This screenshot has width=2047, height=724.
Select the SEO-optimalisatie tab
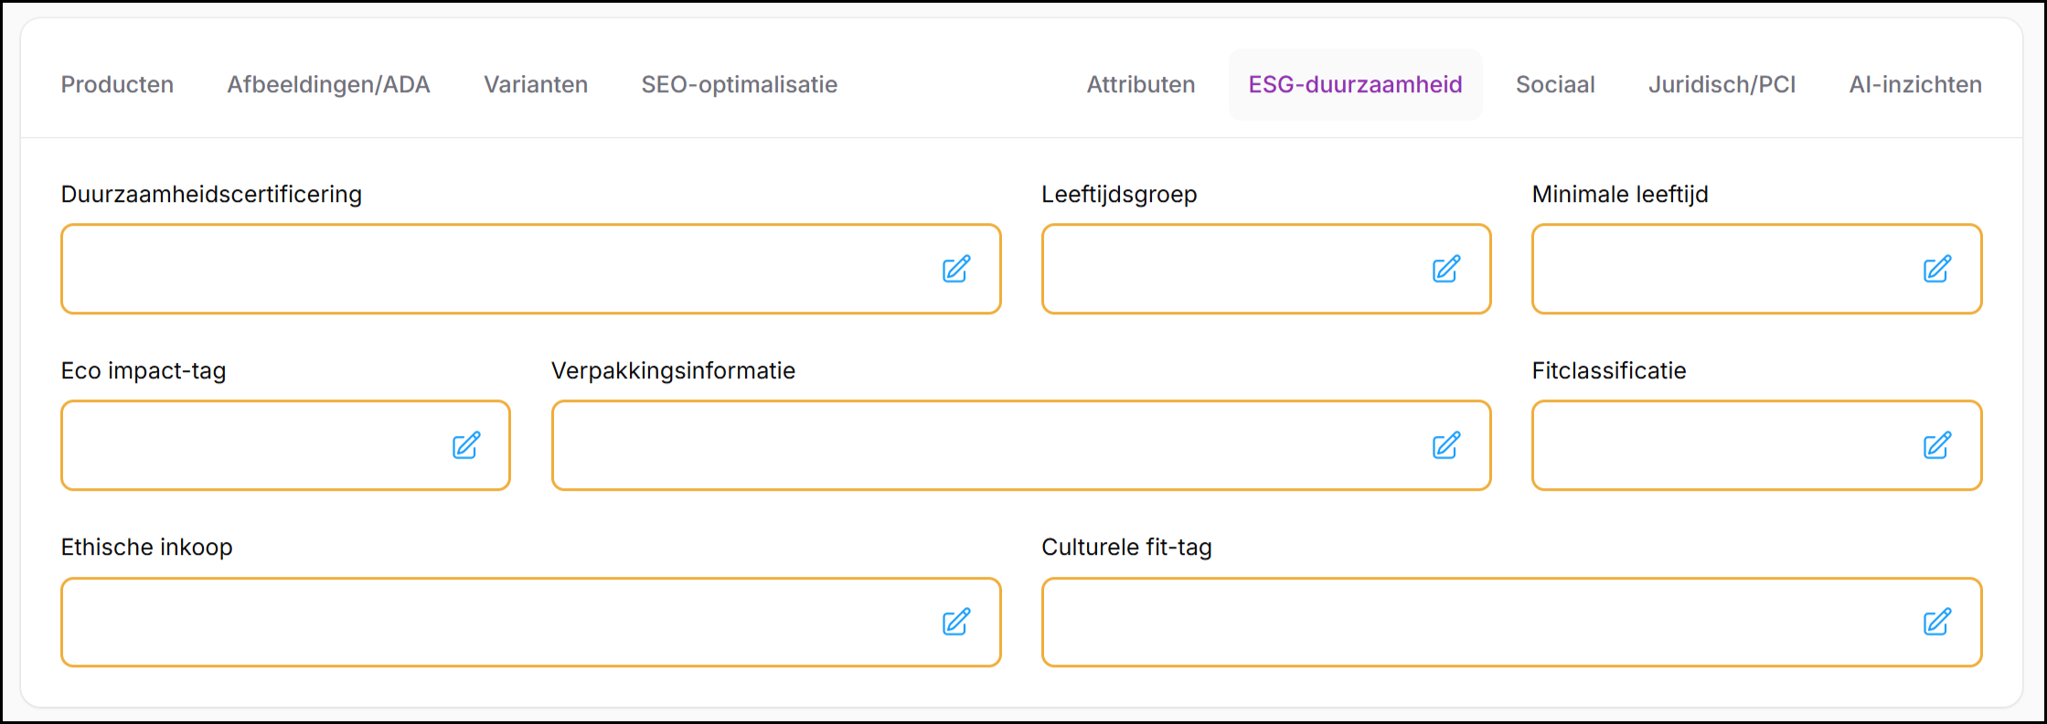click(x=739, y=85)
